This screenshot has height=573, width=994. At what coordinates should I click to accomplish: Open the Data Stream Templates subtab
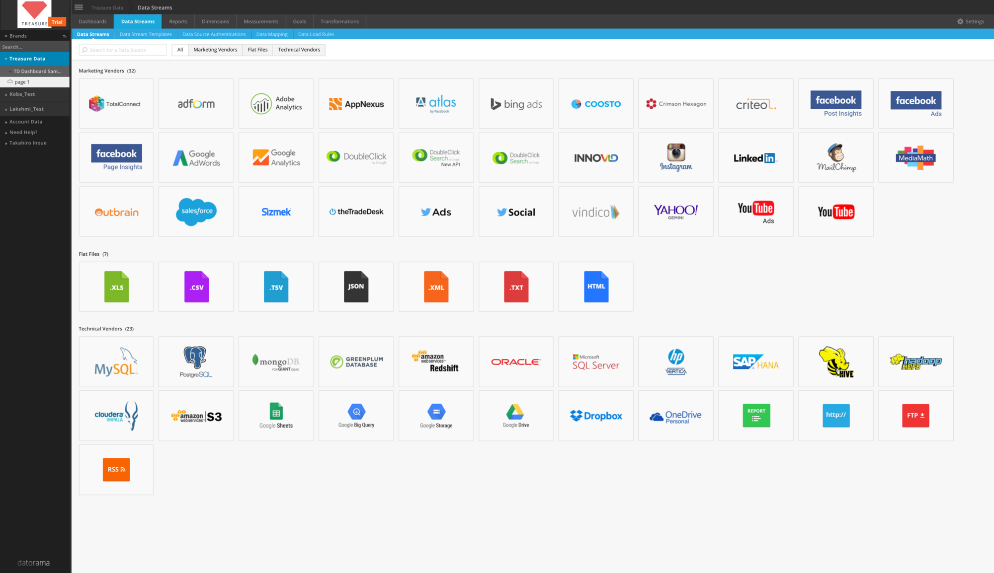(146, 34)
